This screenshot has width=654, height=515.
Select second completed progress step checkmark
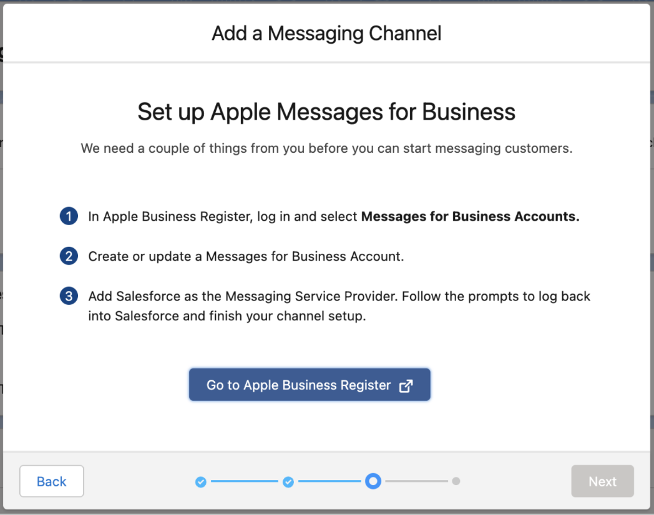tap(288, 482)
